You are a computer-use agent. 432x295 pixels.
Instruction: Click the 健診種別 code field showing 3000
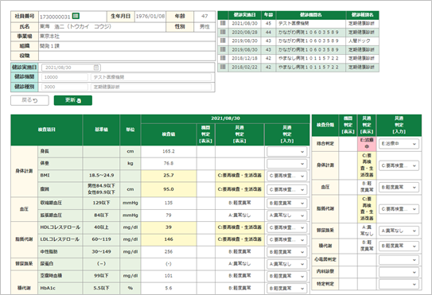[x=64, y=87]
